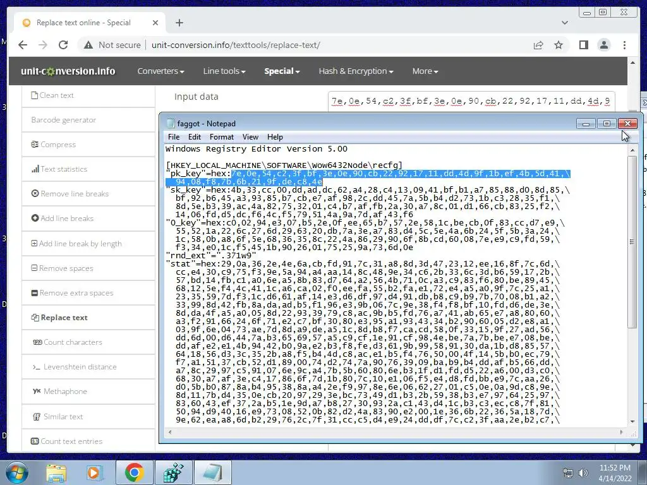Viewport: 647px width, 485px height.
Task: Open the volume tray icon
Action: tap(583, 473)
